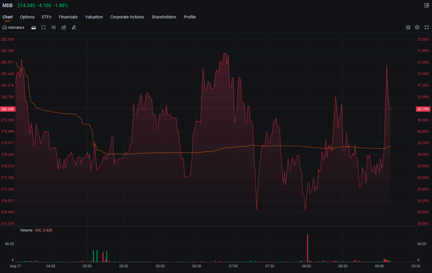The width and height of the screenshot is (432, 273).
Task: Take a chart snapshot with camera icon
Action: coord(408,27)
